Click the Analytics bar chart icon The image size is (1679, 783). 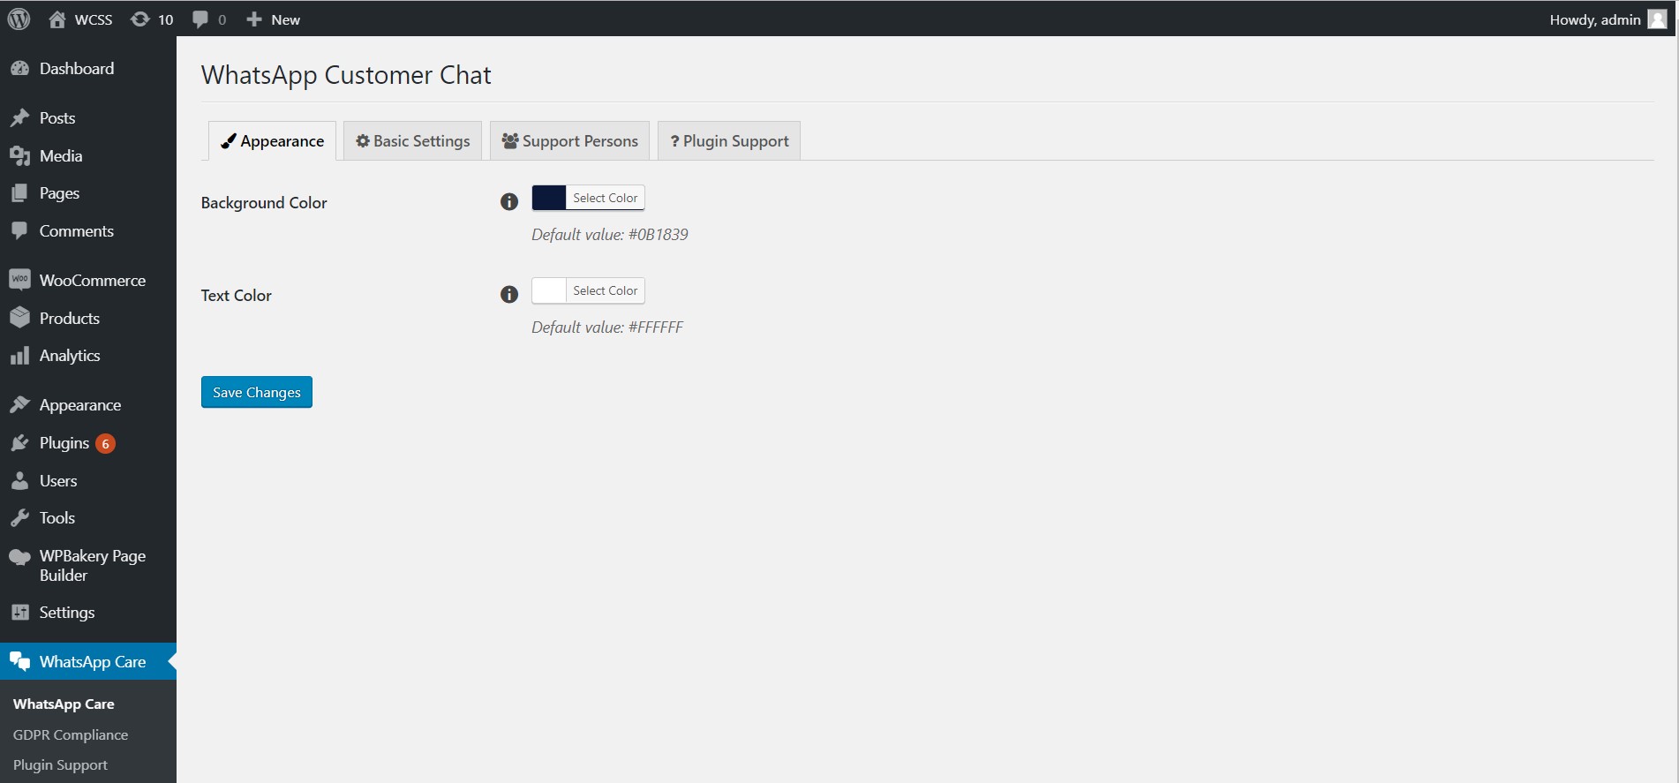coord(19,356)
